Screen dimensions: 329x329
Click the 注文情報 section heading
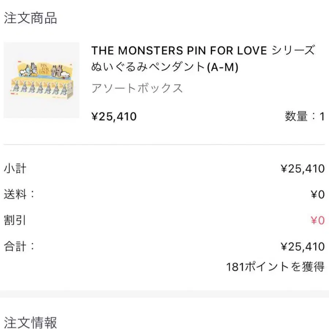[30, 323]
